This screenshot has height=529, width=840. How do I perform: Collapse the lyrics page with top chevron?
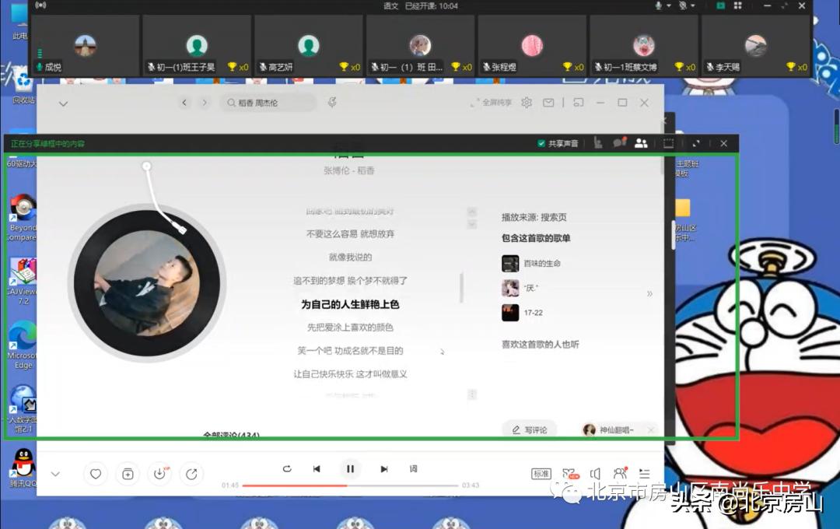[63, 103]
